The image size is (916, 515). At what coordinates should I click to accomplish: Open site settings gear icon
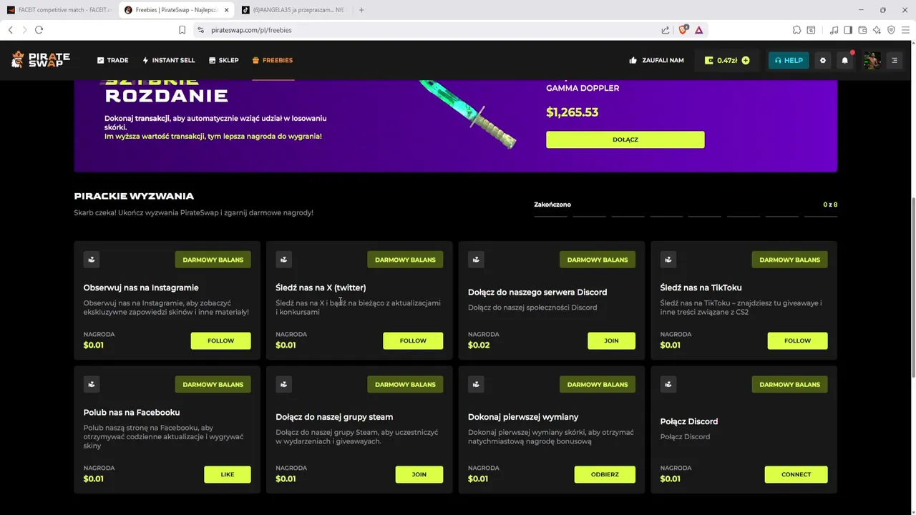pos(822,60)
